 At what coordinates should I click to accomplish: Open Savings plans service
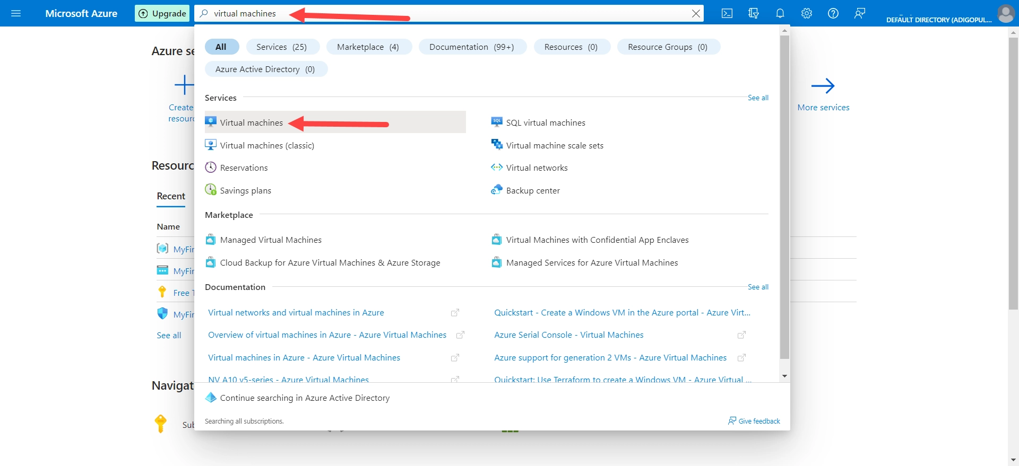click(x=245, y=190)
